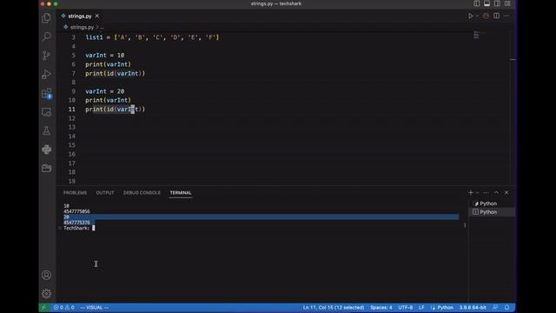This screenshot has height=313, width=556.
Task: Click the breadcrumb ellipsis after strings.py
Action: point(103,27)
